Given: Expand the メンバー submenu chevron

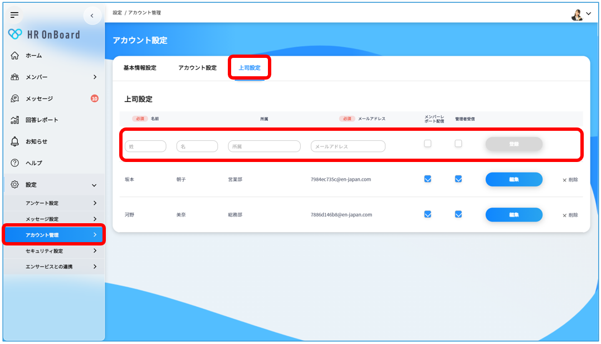Looking at the screenshot, I should tap(95, 77).
